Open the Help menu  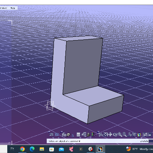tap(13, 8)
